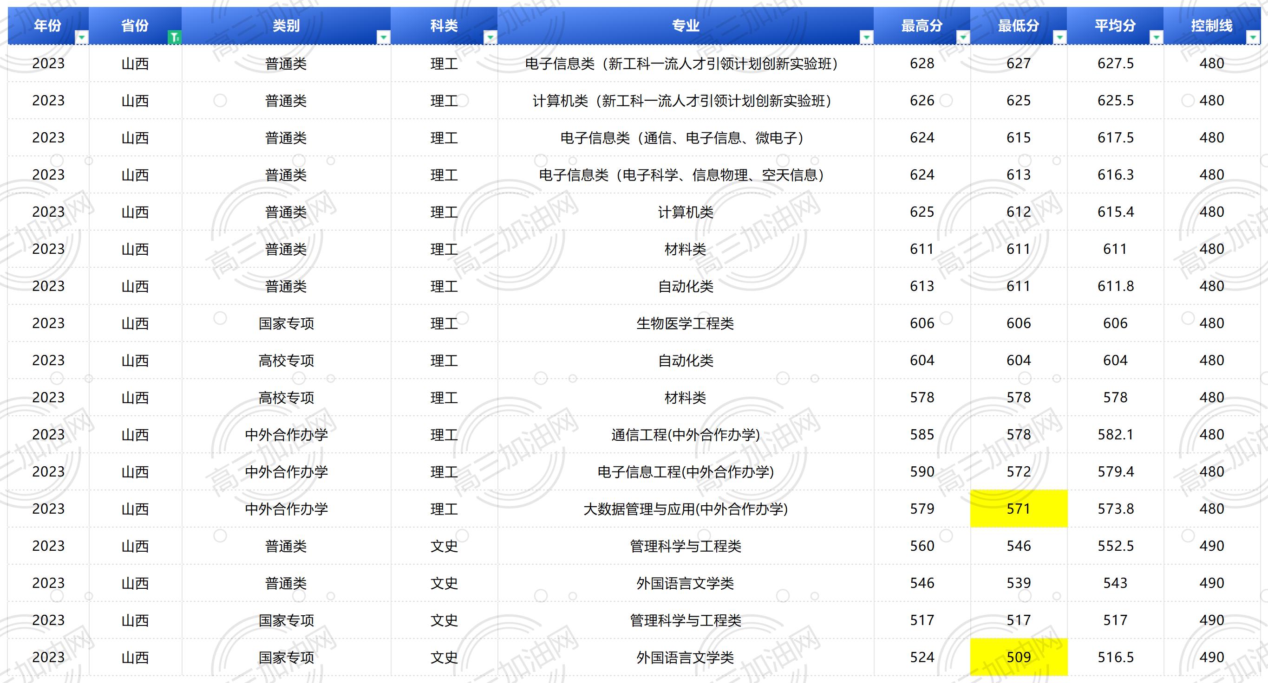1268x683 pixels.
Task: Click the 平均分 column header
Action: click(x=1115, y=26)
